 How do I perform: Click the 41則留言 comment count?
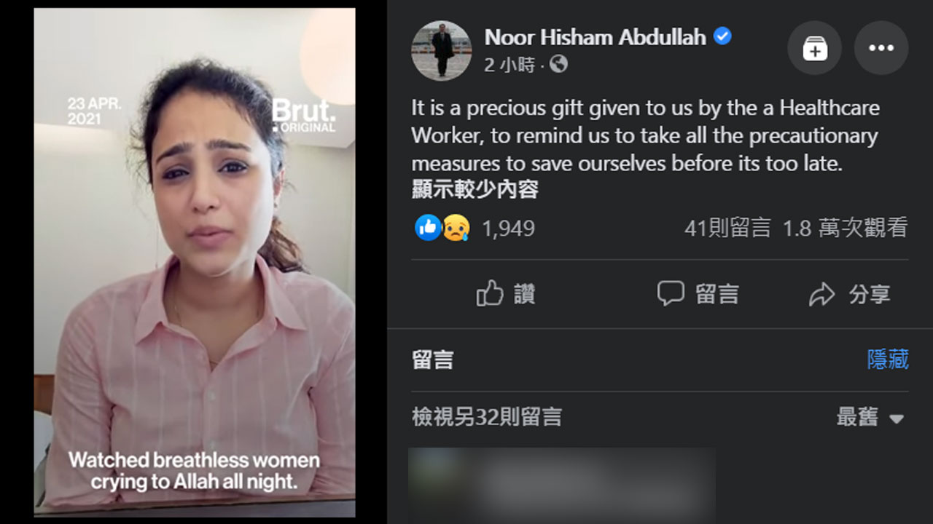pos(727,228)
